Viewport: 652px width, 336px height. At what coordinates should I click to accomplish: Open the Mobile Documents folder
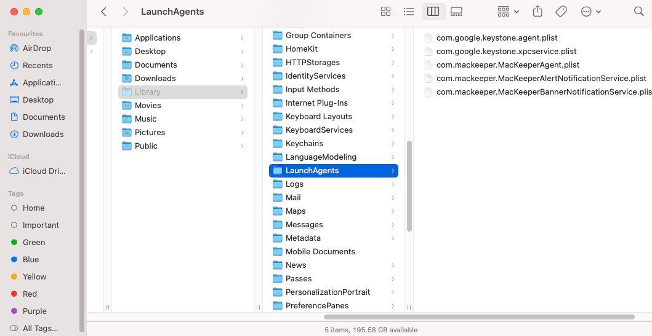click(334, 252)
